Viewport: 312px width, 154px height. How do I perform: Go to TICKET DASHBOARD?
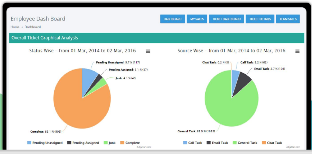pyautogui.click(x=226, y=19)
